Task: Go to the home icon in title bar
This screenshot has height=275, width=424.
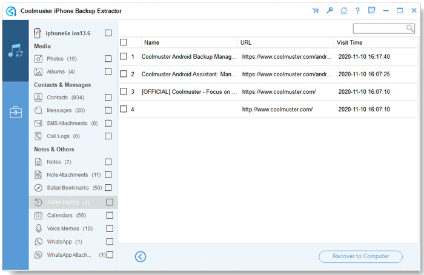Action: (x=343, y=11)
